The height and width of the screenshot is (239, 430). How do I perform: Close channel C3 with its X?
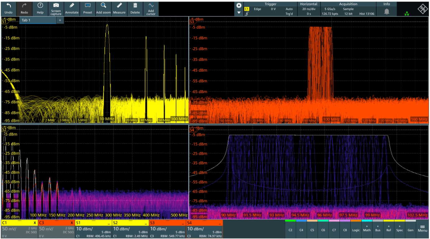pos(72,223)
